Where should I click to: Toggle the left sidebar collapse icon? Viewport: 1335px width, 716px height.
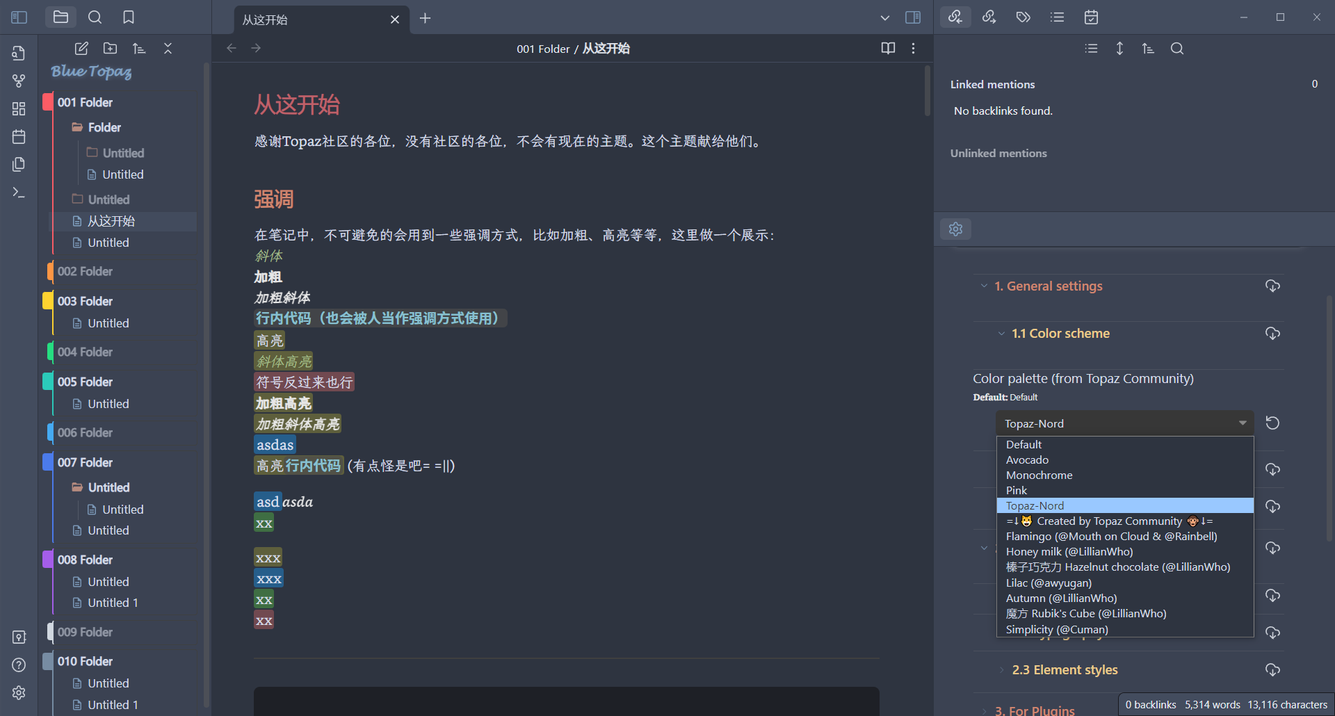tap(19, 17)
